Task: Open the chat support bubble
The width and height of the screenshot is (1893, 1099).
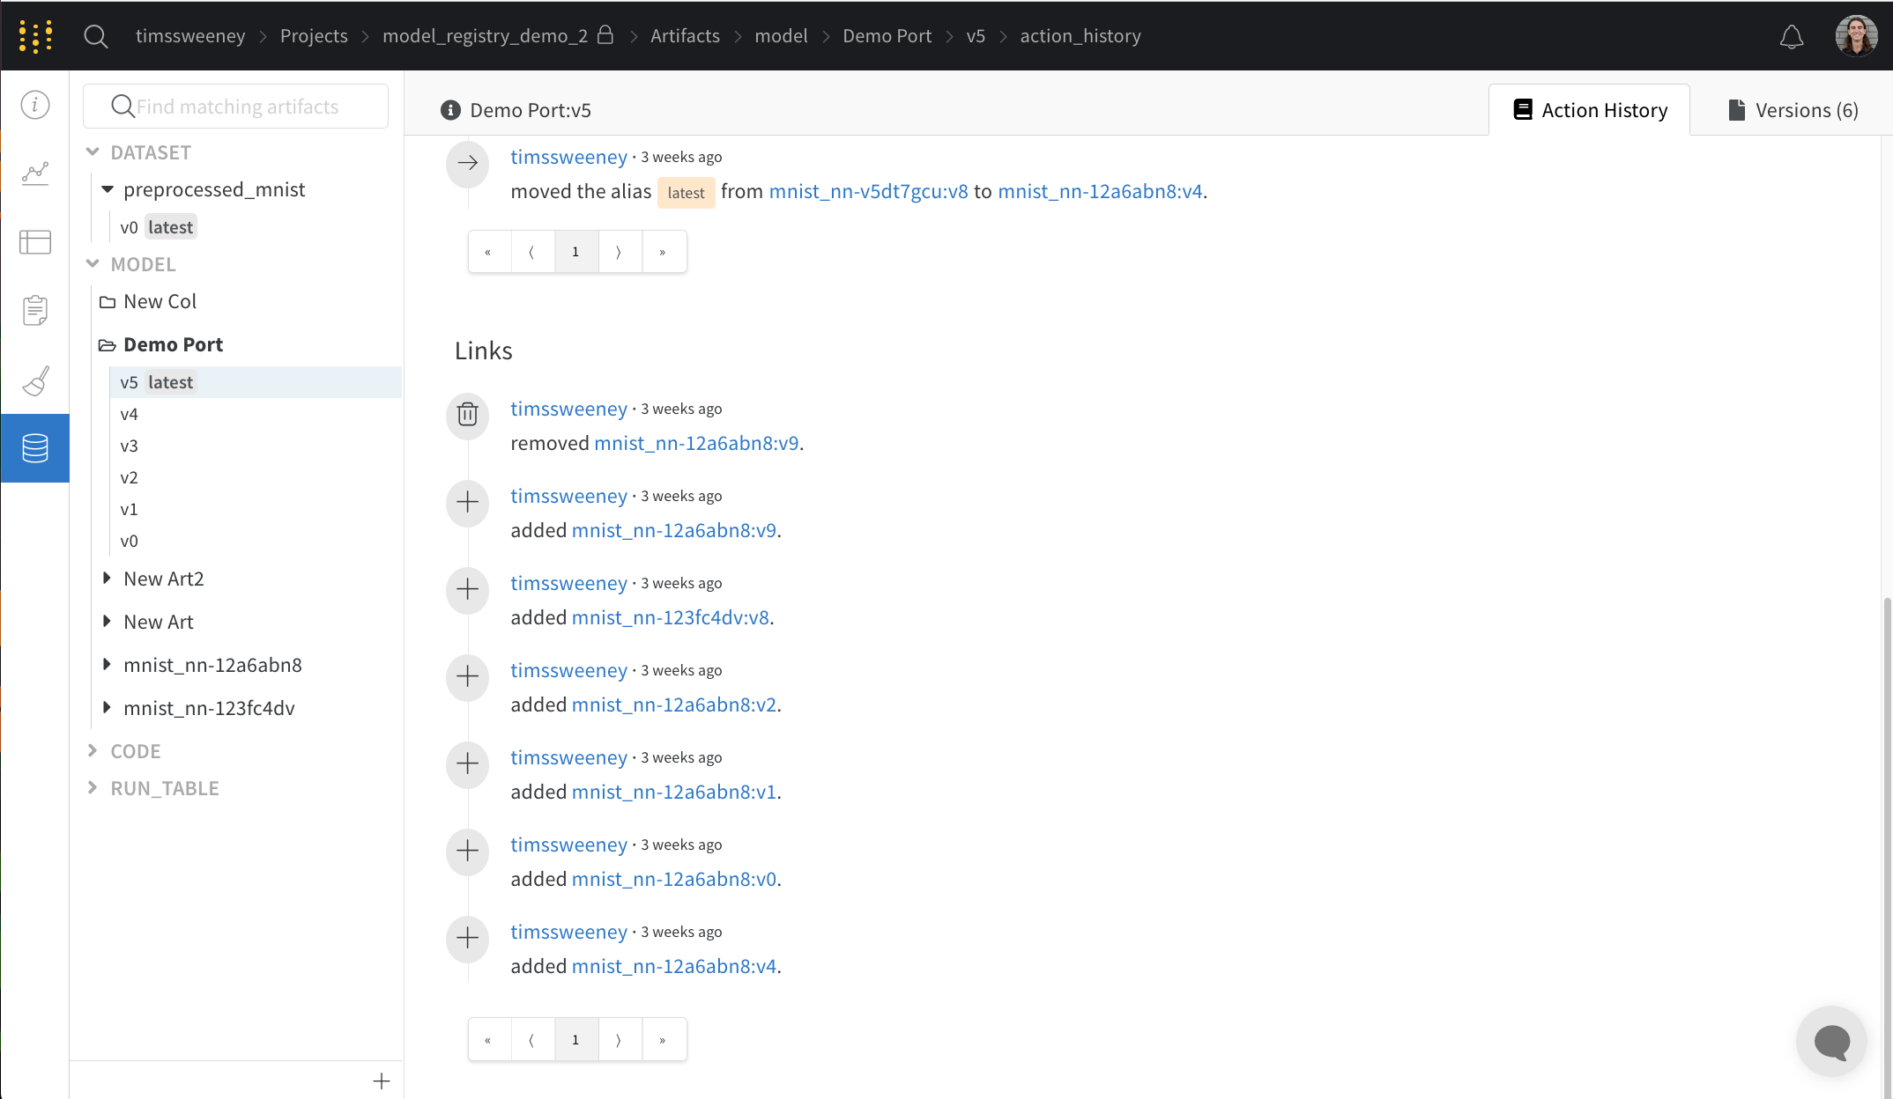Action: click(x=1831, y=1042)
